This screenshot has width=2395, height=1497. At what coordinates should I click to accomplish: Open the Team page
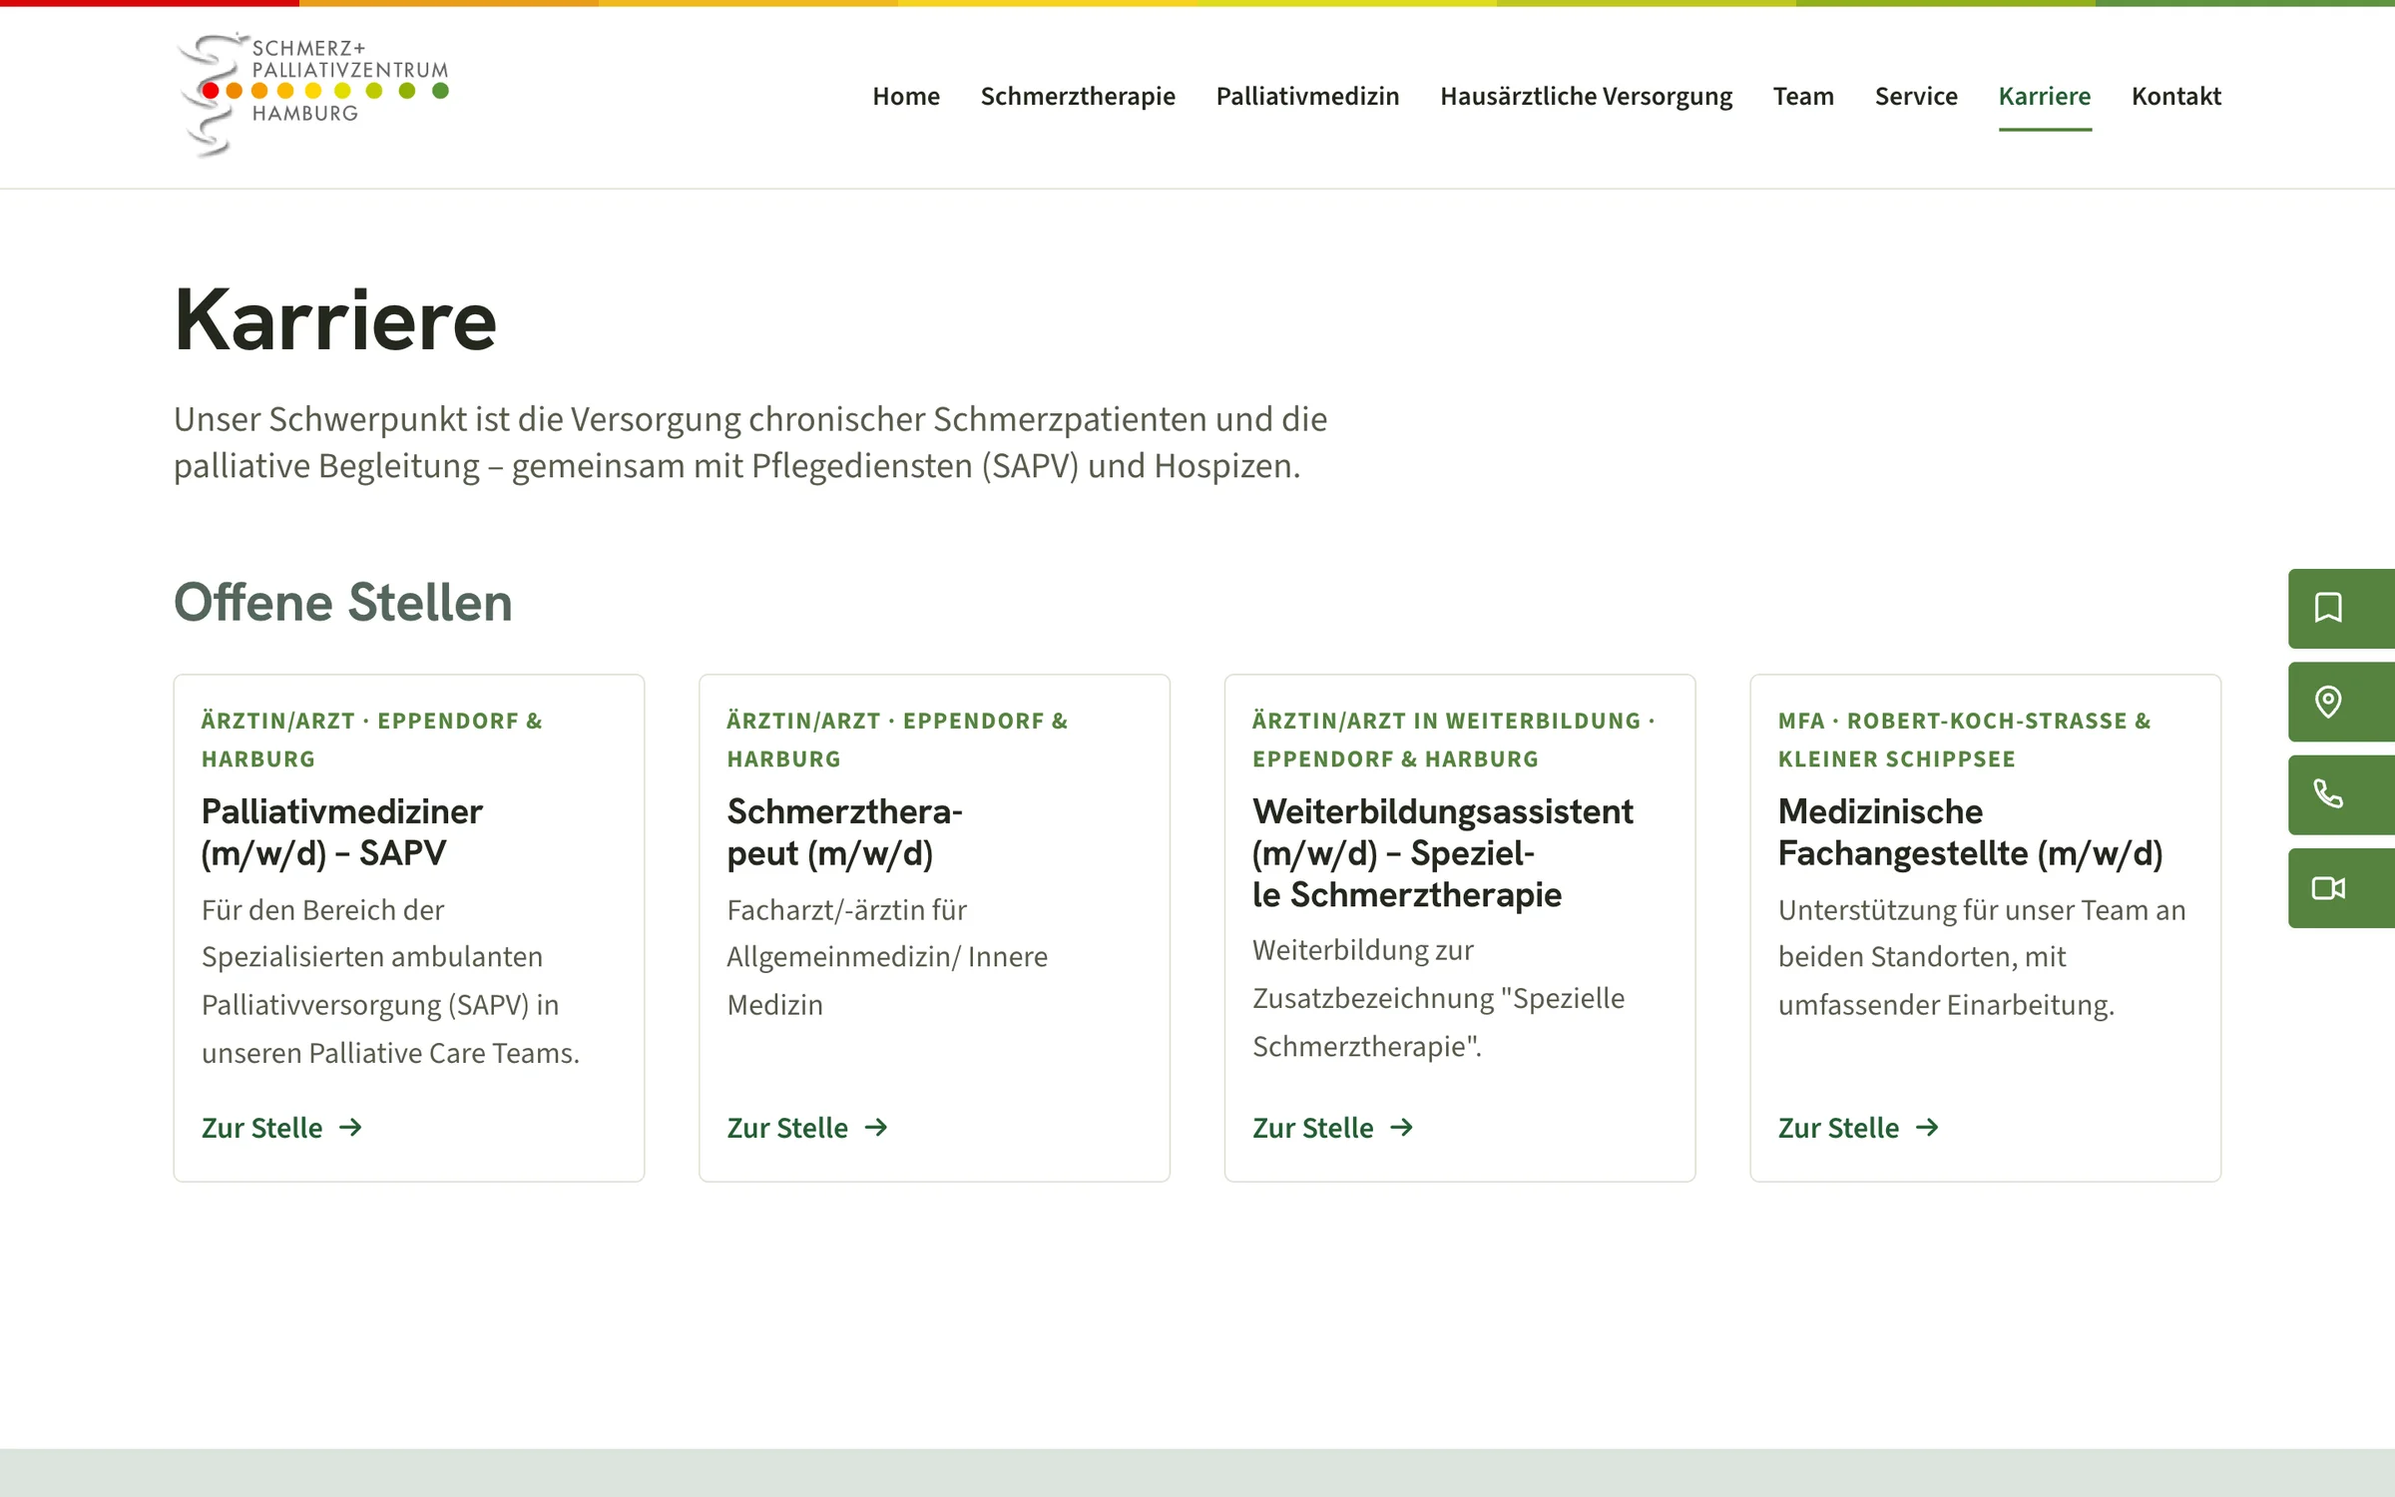point(1803,96)
